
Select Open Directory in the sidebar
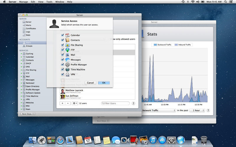tap(32, 86)
